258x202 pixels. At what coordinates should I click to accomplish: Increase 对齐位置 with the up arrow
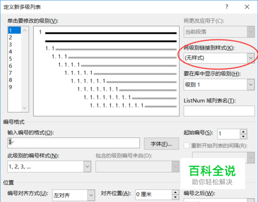click(175, 192)
